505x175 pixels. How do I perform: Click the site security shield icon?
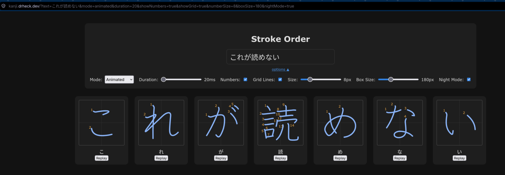4,6
